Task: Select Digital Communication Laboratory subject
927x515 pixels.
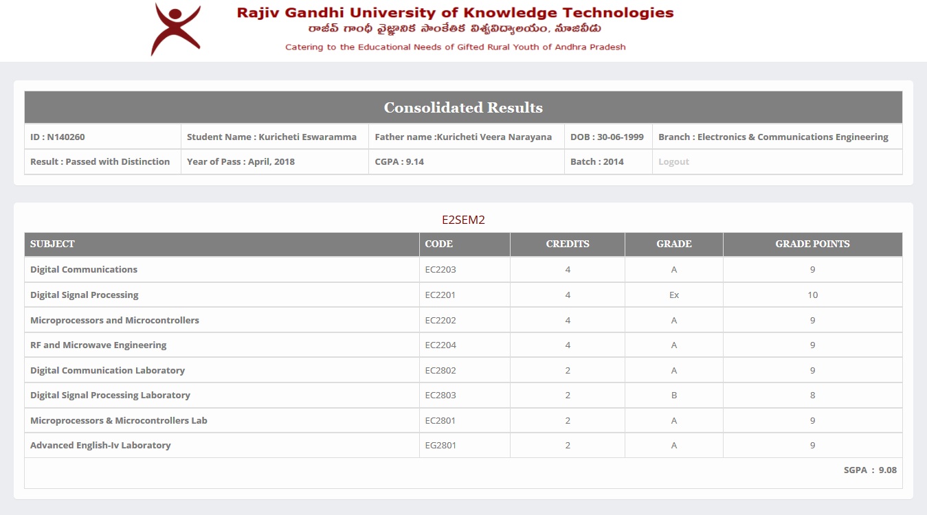Action: [x=107, y=371]
